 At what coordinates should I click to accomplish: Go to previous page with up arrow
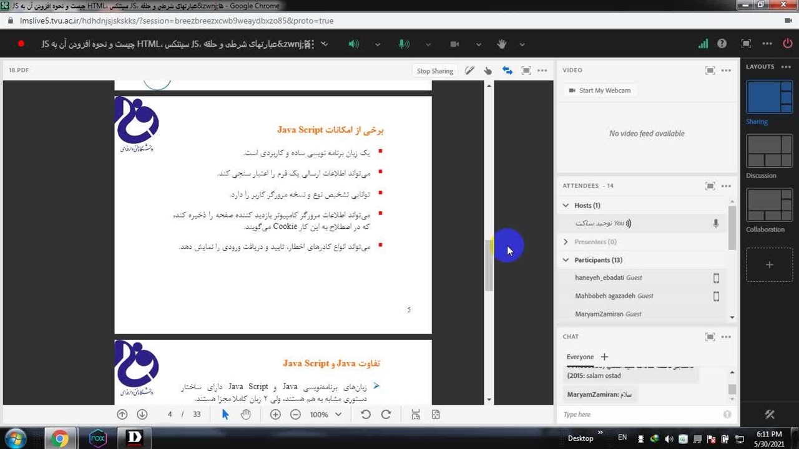click(122, 415)
